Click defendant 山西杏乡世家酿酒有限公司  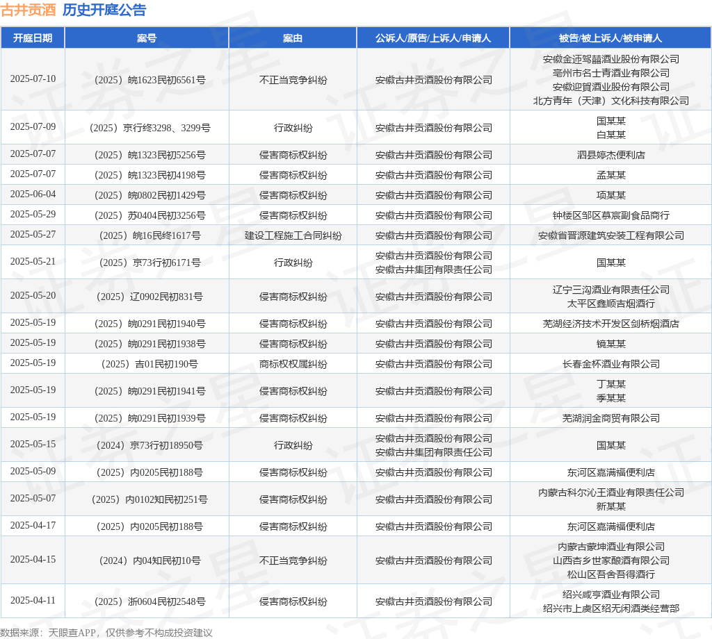(x=611, y=561)
